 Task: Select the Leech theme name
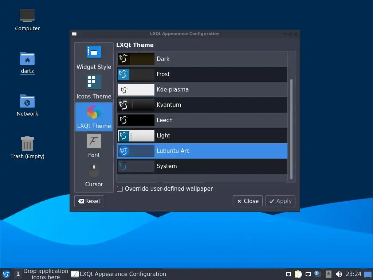tap(164, 120)
